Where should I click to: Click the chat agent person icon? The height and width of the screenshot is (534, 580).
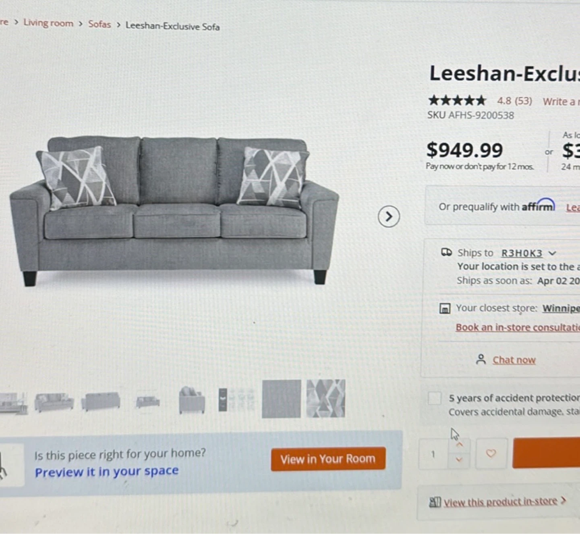(481, 359)
